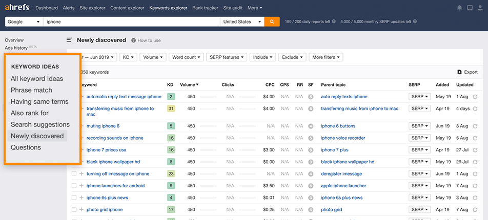This screenshot has height=220, width=488.
Task: Add iphone 6s plus news with plus
Action: [82, 197]
